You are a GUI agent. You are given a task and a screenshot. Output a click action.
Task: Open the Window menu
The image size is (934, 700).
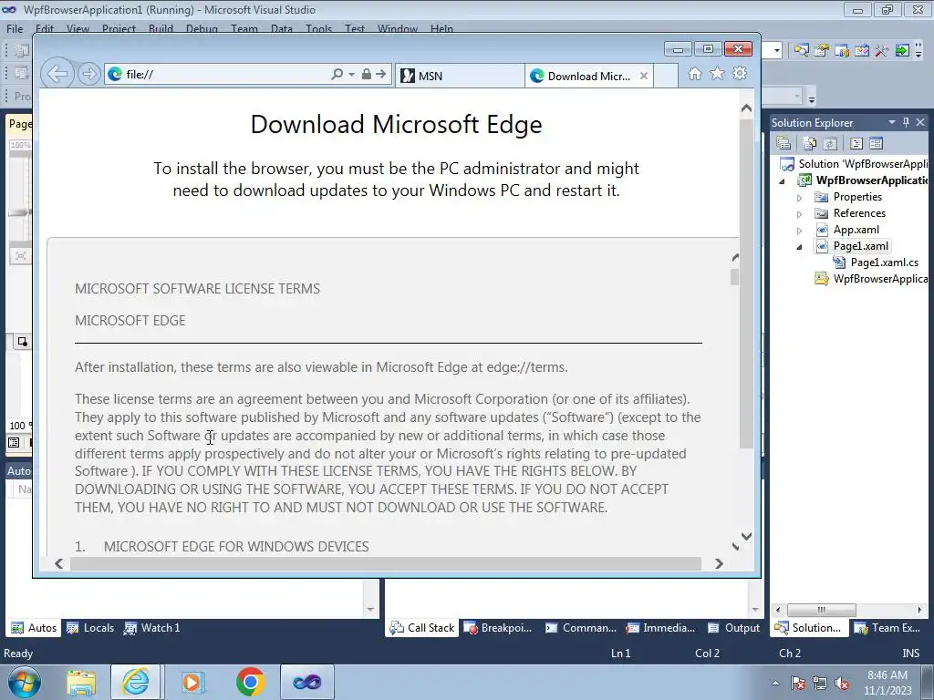click(398, 28)
